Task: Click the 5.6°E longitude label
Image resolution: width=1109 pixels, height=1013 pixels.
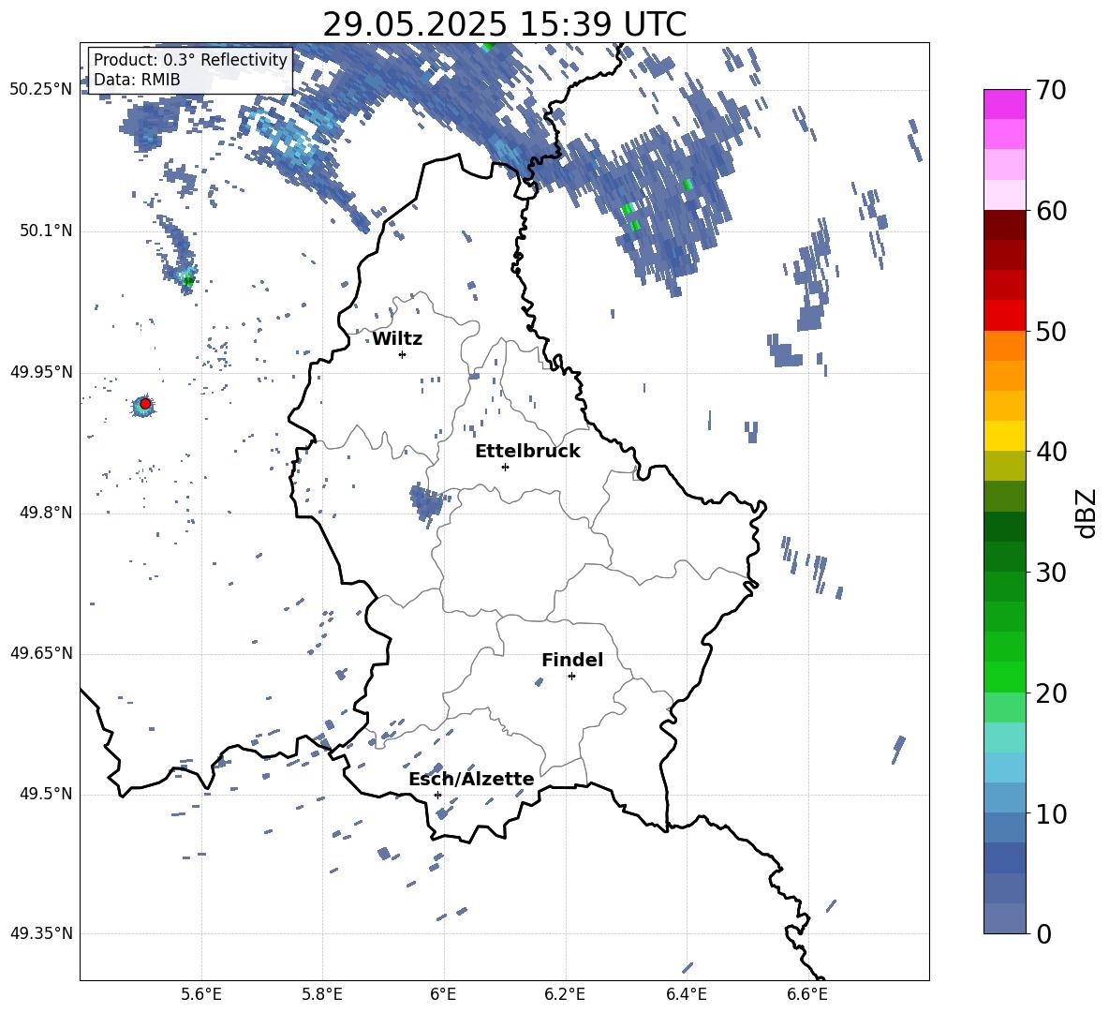Action: click(201, 994)
